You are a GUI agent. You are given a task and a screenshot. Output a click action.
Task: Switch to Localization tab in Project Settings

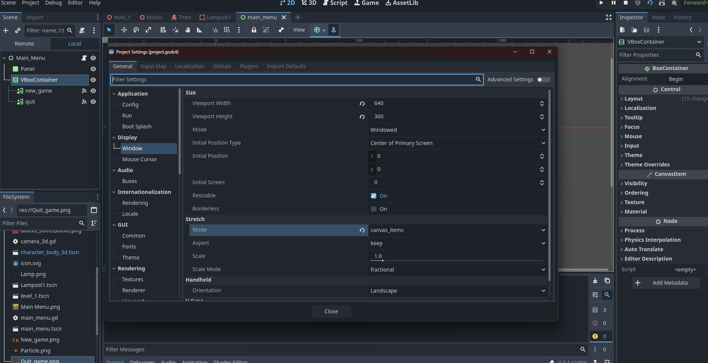[189, 66]
